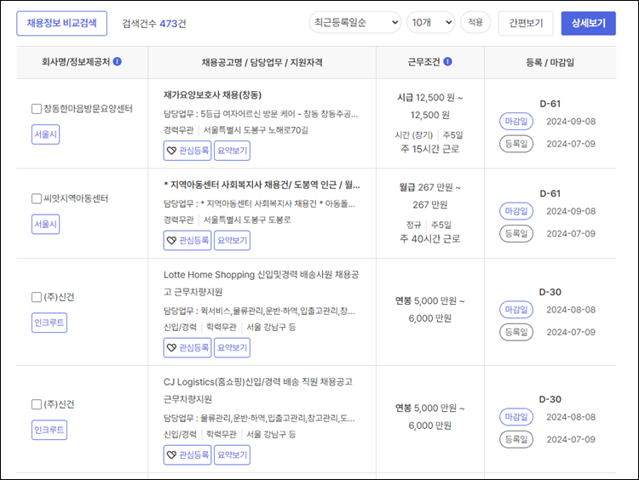Image resolution: width=639 pixels, height=480 pixels.
Task: Click the 인크루트 tag for CJ Logistics listing
Action: pyautogui.click(x=49, y=430)
